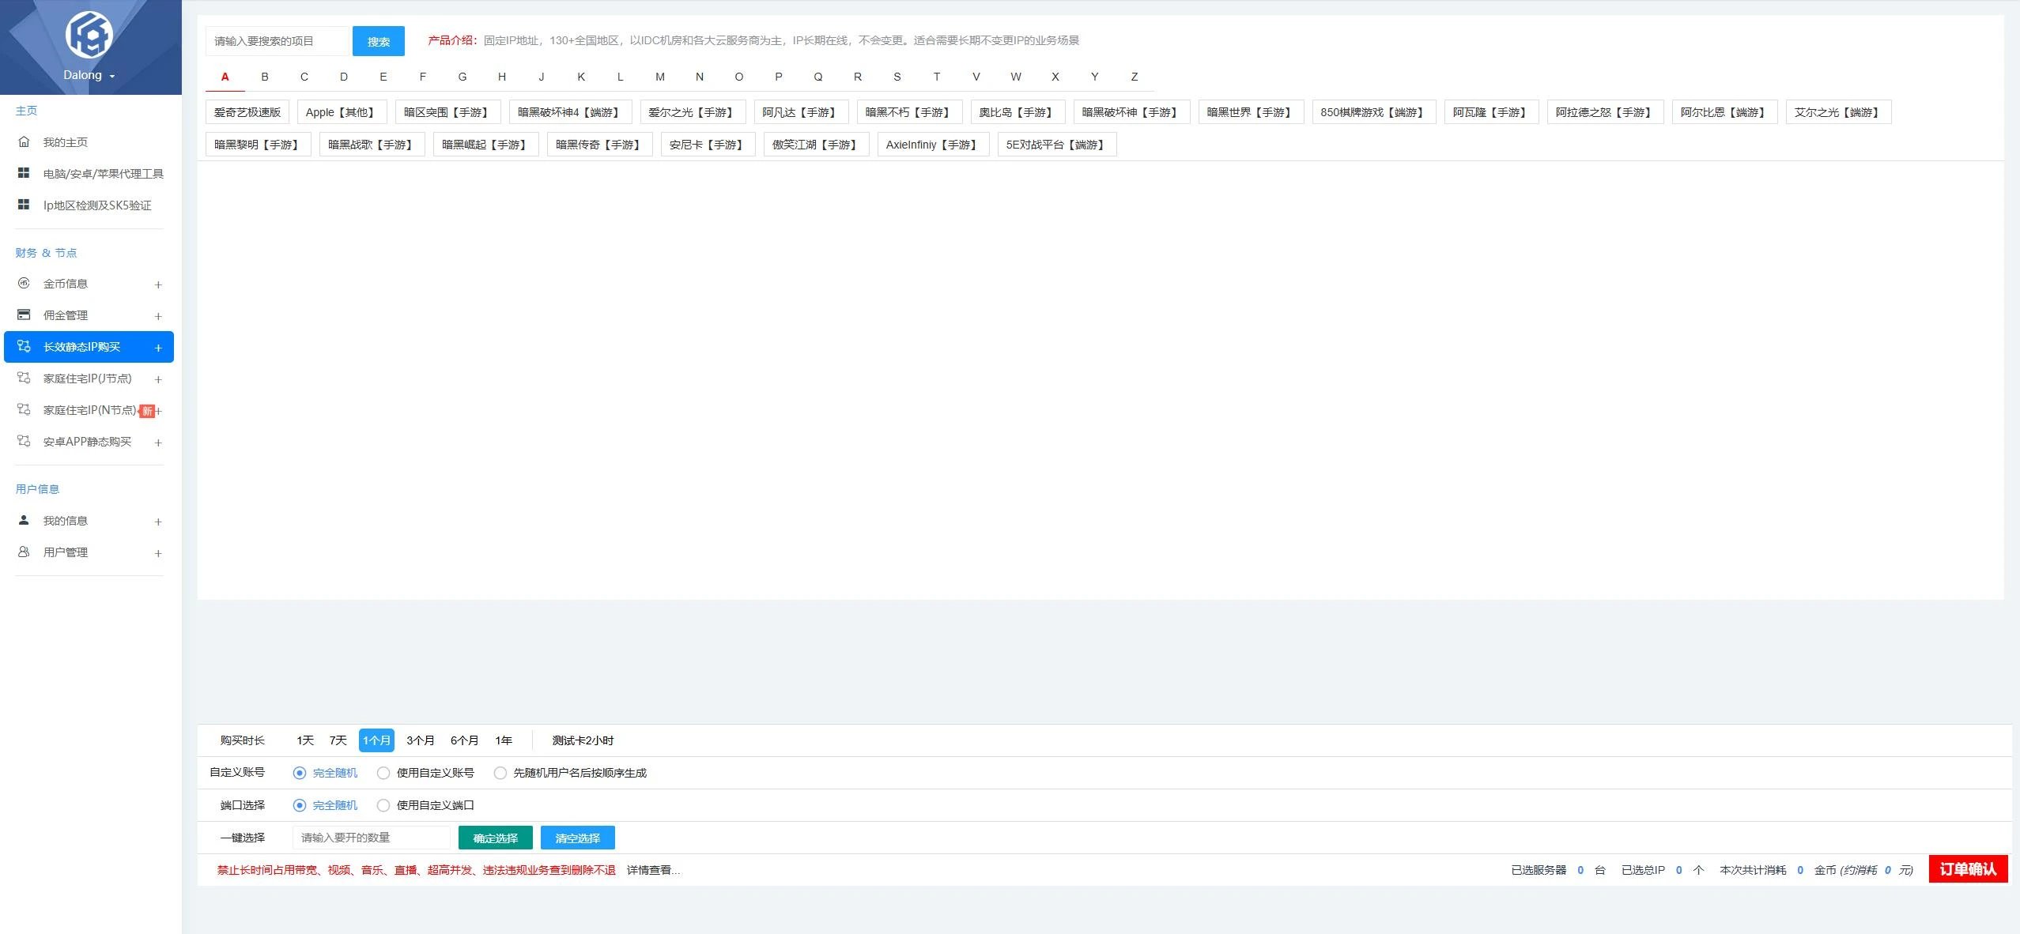This screenshot has height=934, width=2020.
Task: Select 使用自定义账号 radio option
Action: (x=383, y=773)
